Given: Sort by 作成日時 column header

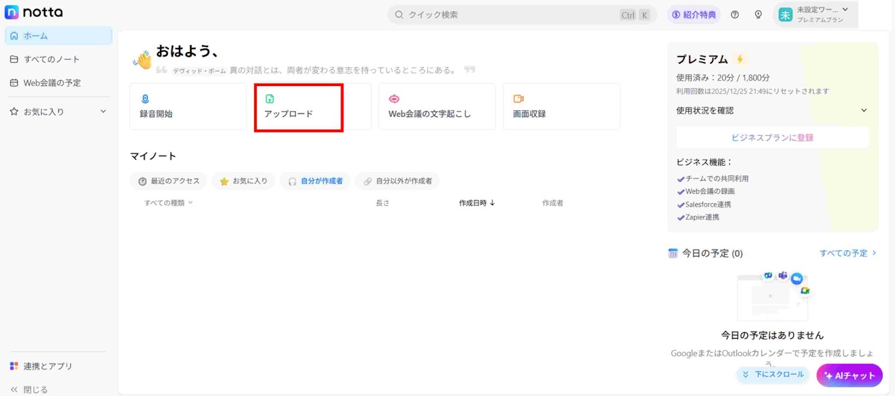Looking at the screenshot, I should tap(477, 203).
